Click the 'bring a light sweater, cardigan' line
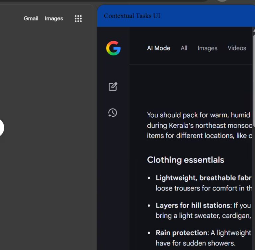 coord(203,216)
